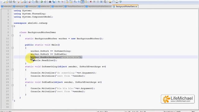Image resolution: width=199 pixels, height=112 pixels.
Task: Toggle synchronize vertical scrolling
Action: [67, 2]
